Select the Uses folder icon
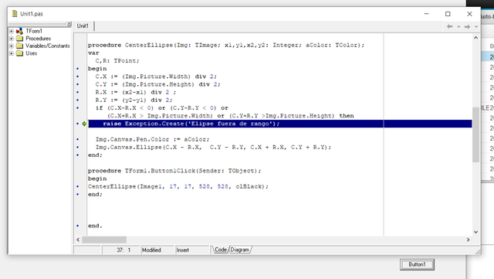This screenshot has height=279, width=494. coord(19,53)
